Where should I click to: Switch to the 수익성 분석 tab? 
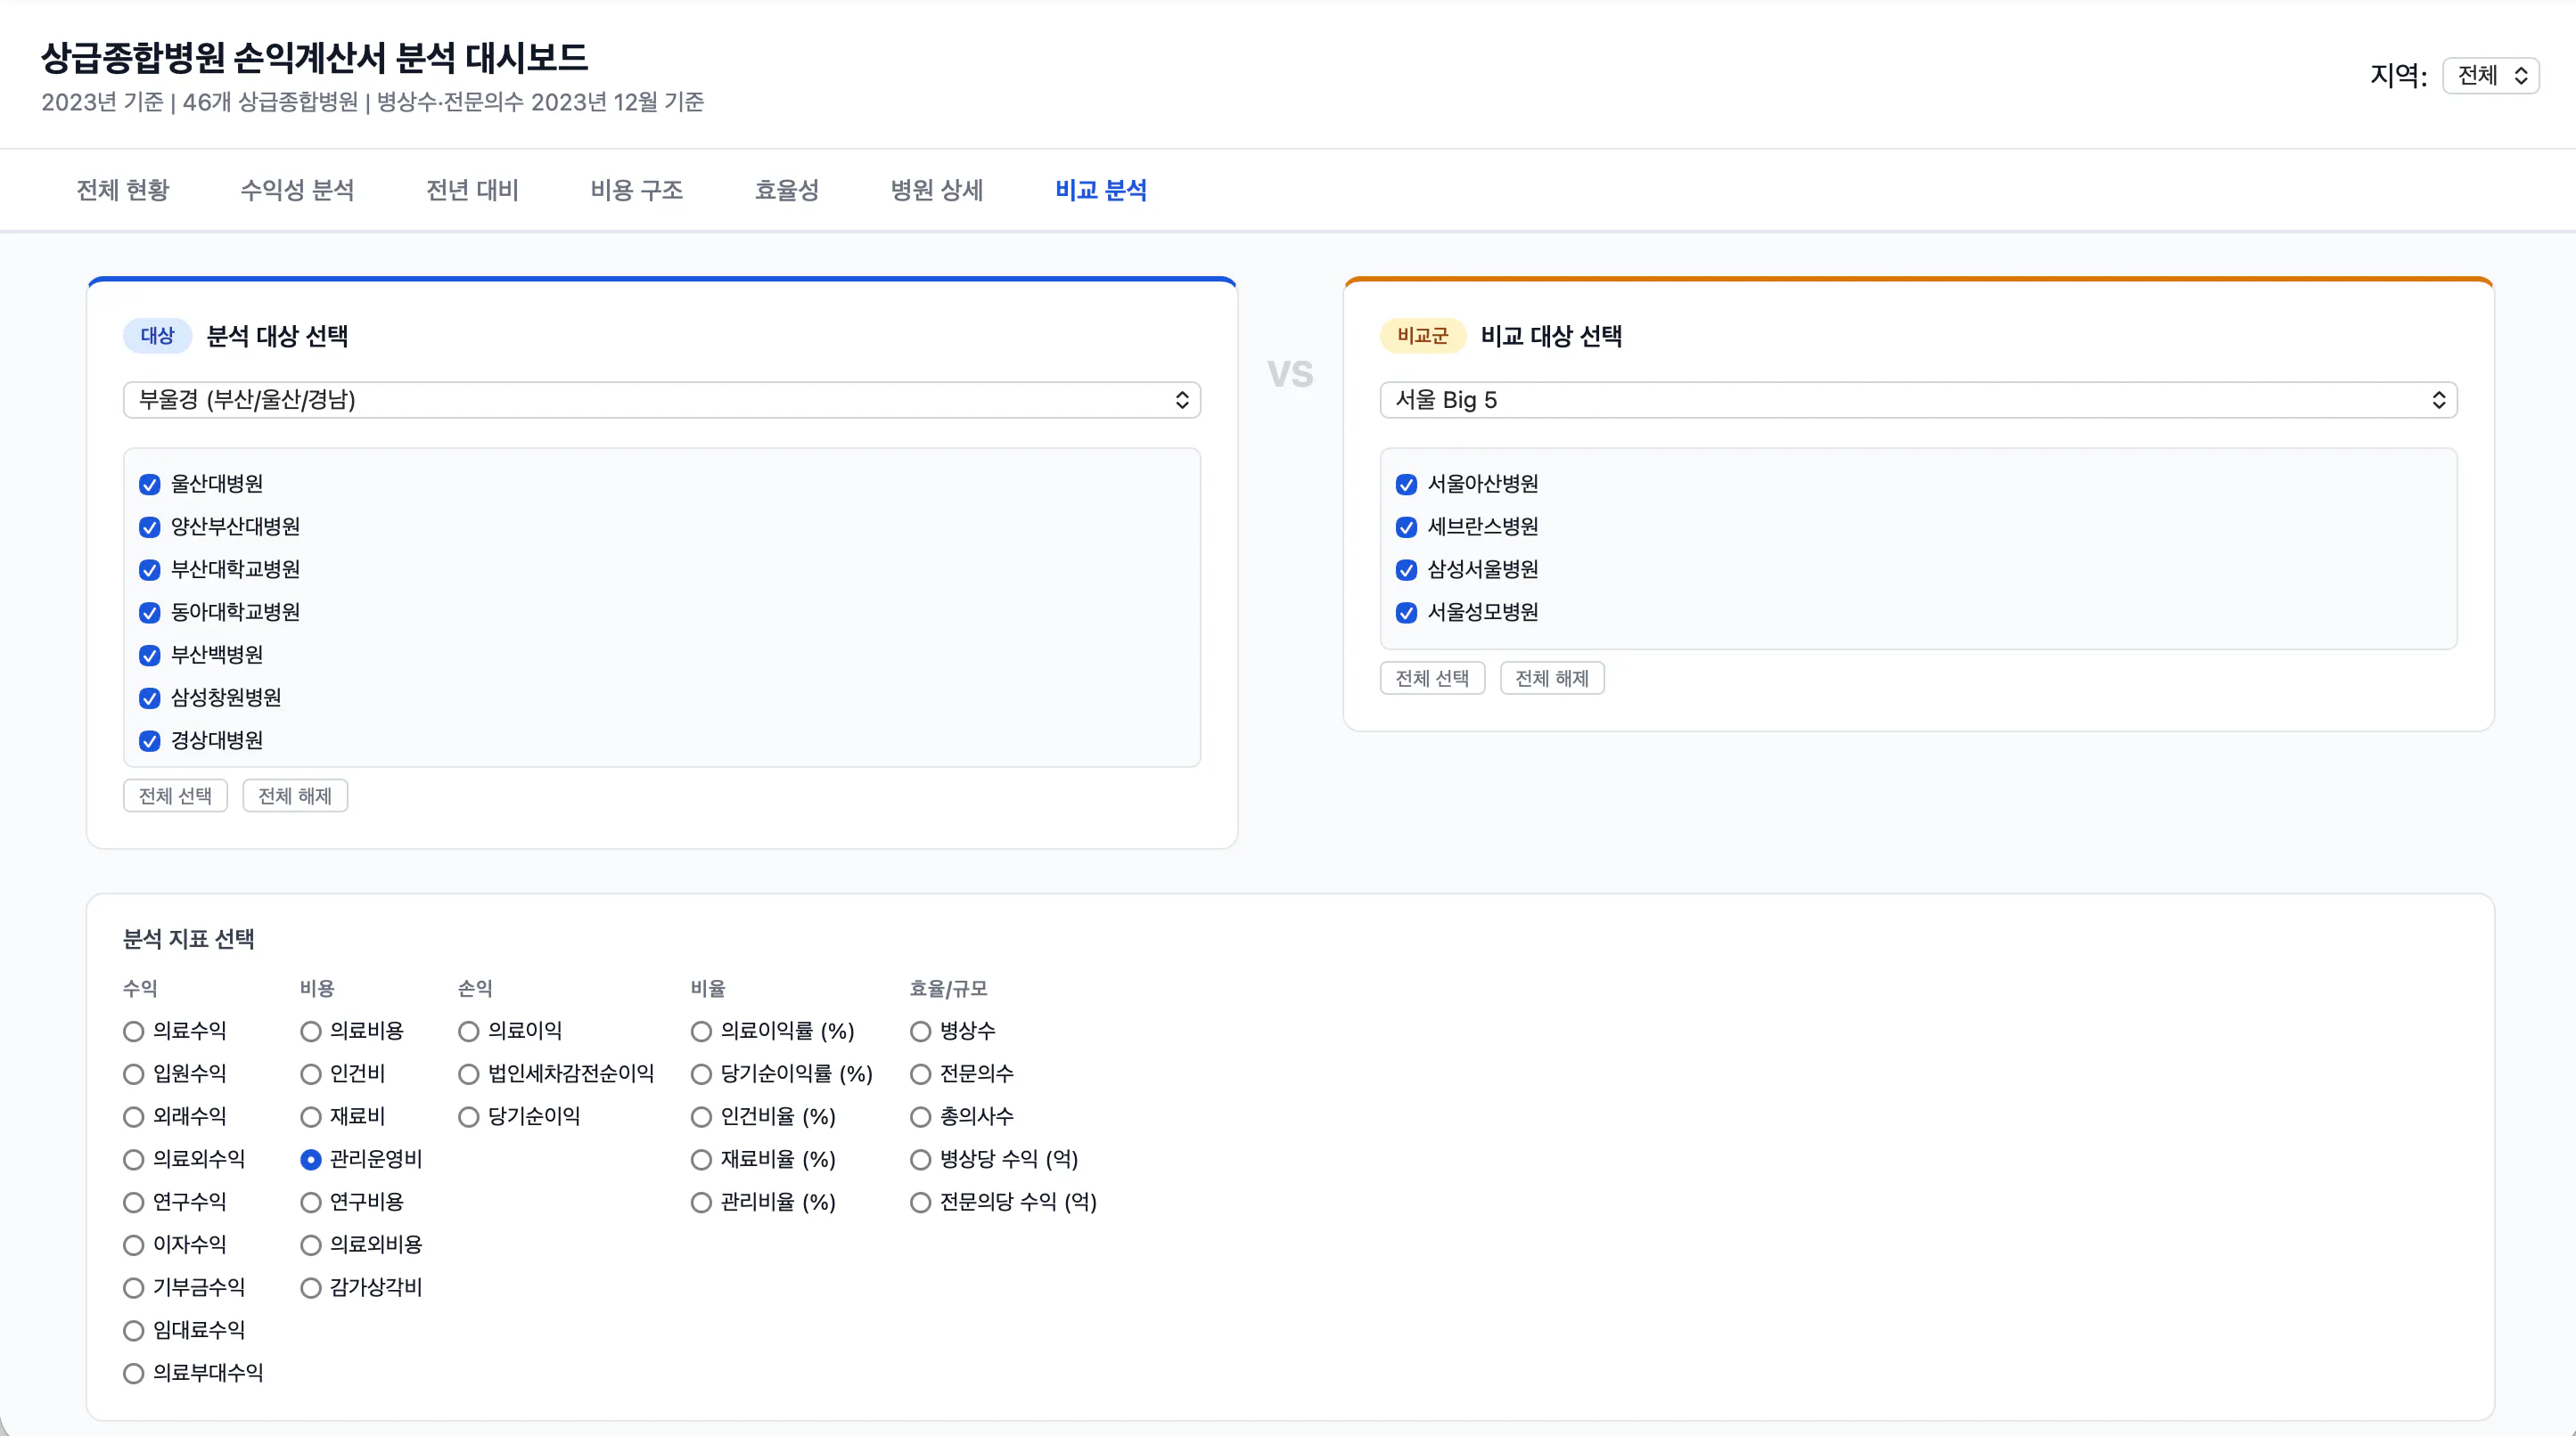pyautogui.click(x=297, y=190)
